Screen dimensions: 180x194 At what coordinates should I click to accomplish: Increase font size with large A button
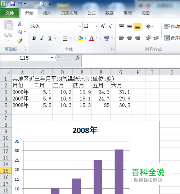(x=103, y=26)
